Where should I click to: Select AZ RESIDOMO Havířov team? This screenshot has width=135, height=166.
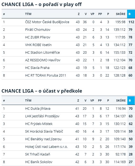[x=43, y=60]
